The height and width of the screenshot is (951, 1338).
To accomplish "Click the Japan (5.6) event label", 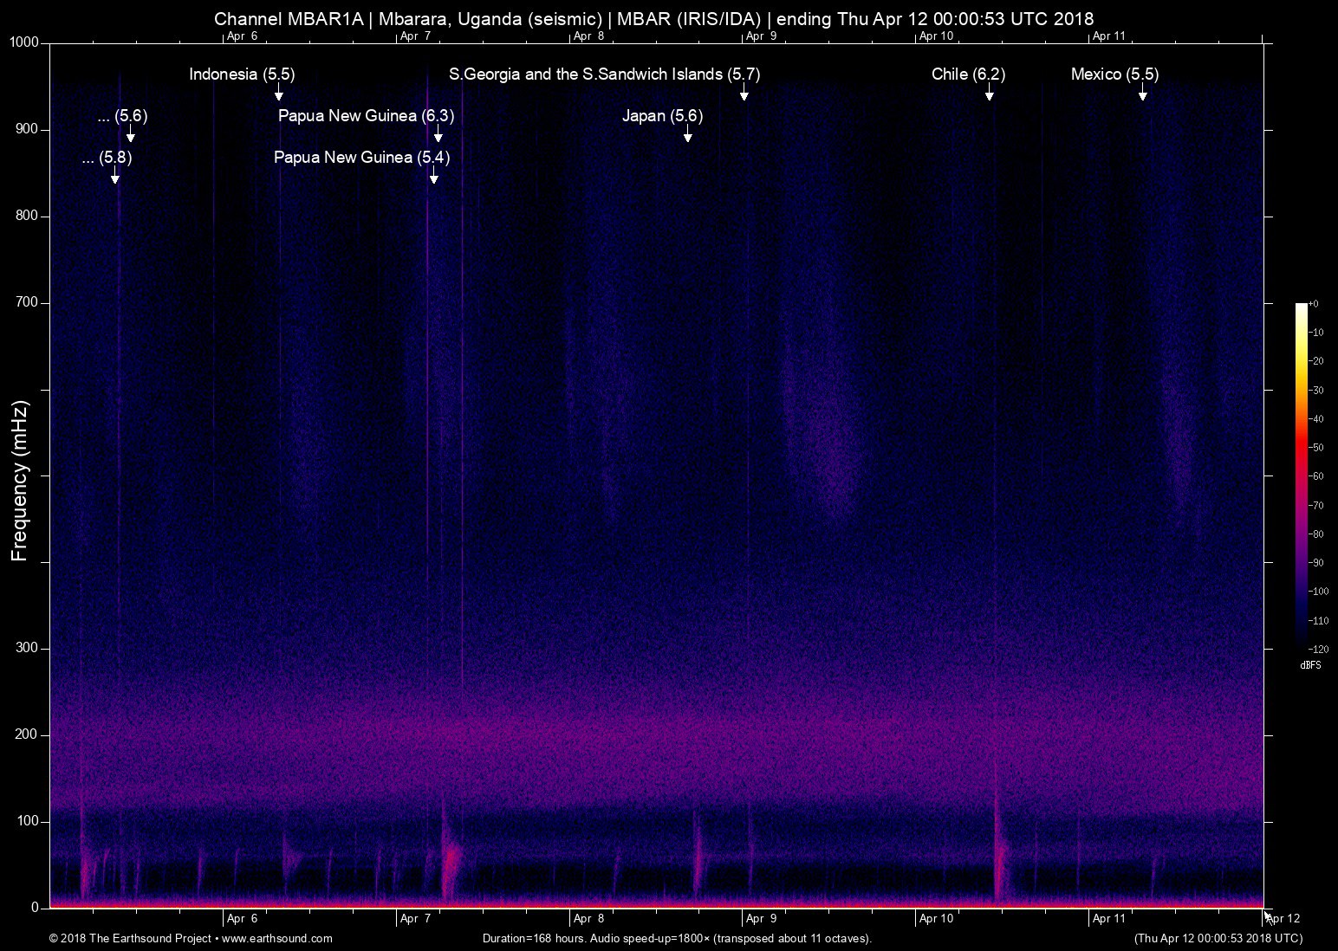I will click(662, 116).
